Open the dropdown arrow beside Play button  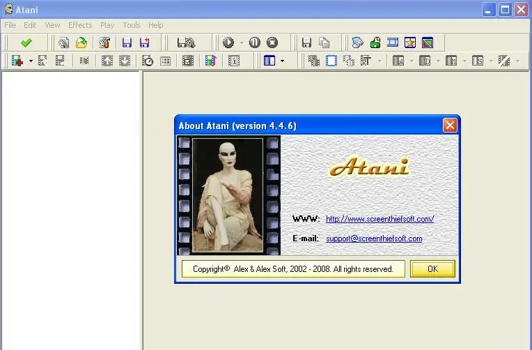(242, 43)
